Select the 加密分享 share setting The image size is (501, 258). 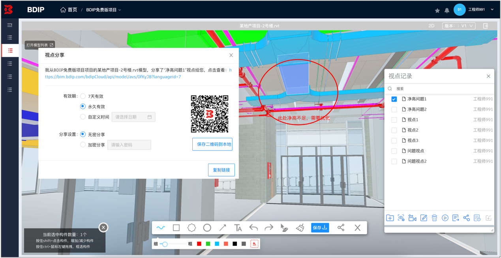click(83, 145)
